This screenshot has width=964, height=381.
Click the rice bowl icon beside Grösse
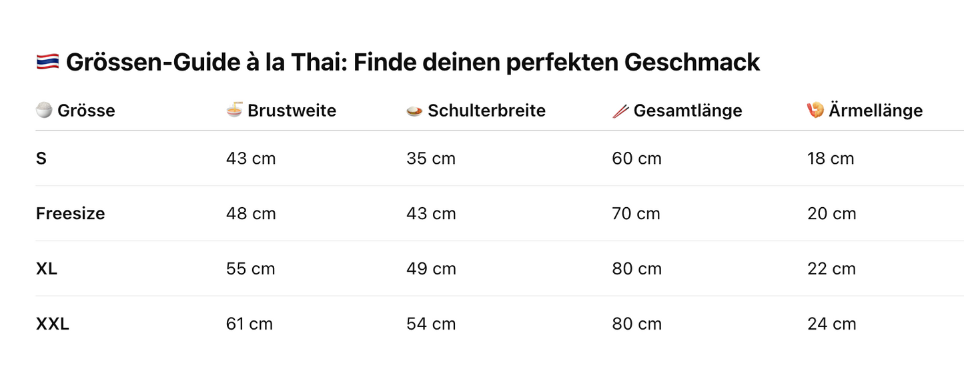click(44, 110)
